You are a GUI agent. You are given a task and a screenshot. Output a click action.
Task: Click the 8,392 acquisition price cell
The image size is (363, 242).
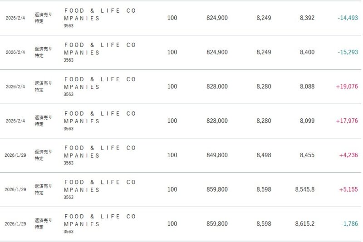click(x=307, y=18)
